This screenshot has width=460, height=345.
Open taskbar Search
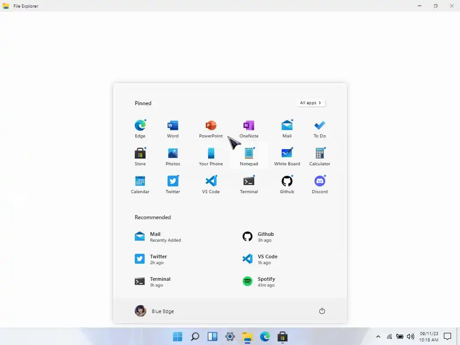click(195, 336)
